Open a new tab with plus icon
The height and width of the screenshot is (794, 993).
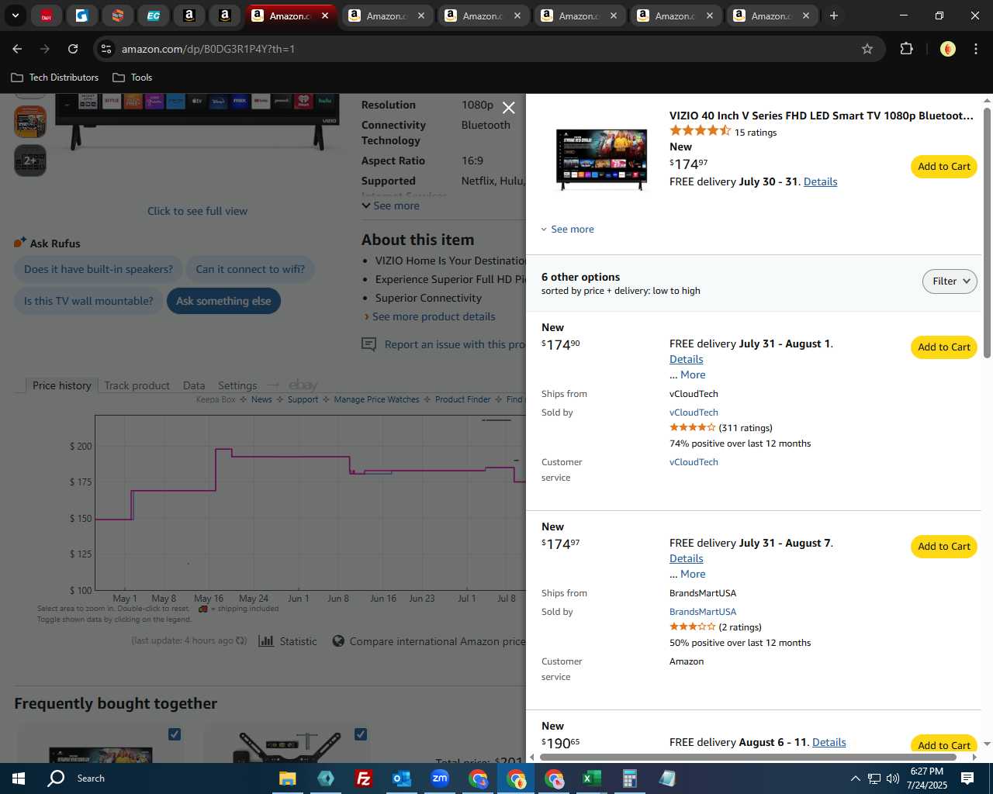point(834,16)
